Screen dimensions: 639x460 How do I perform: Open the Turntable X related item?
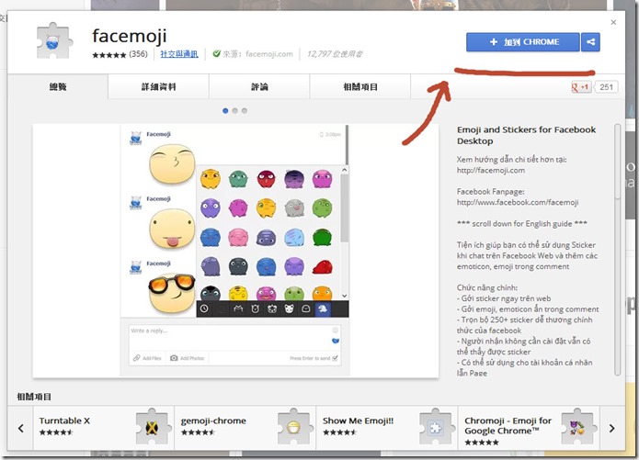click(x=104, y=428)
